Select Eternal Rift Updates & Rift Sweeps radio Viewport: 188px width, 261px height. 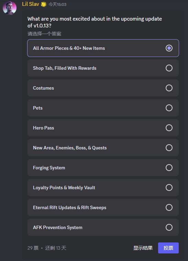point(169,207)
